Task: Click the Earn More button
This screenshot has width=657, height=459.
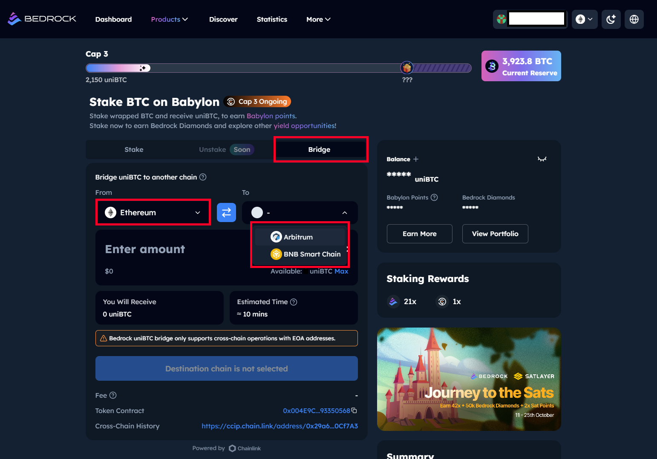Action: click(419, 234)
